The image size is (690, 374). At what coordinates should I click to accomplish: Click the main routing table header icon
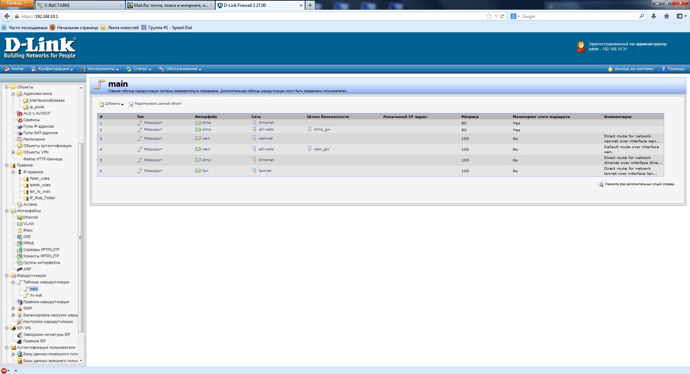(99, 85)
